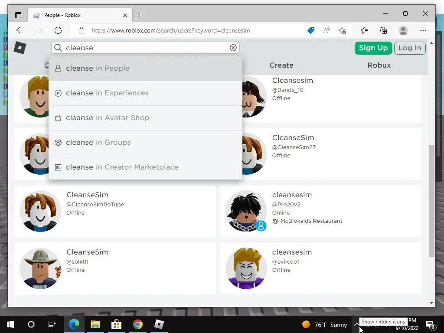Open browser Collections
Screen dimensions: 444x333
(x=383, y=30)
